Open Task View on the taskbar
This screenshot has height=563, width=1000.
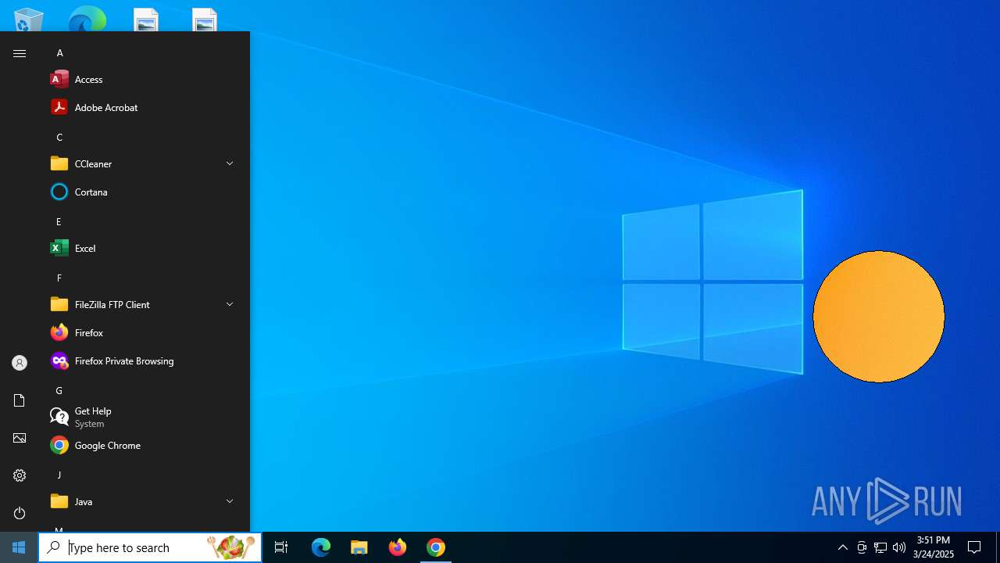click(x=281, y=547)
